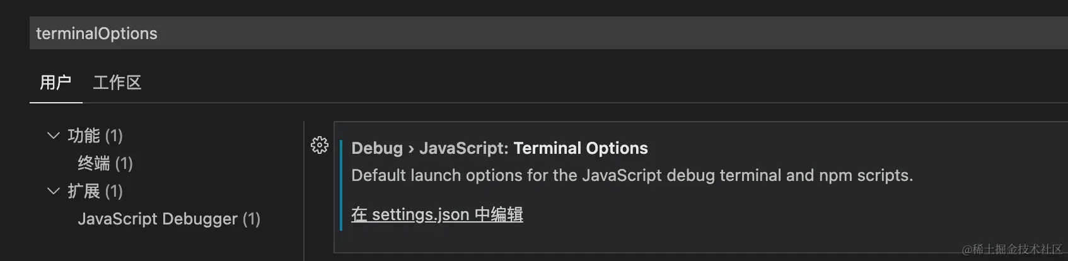This screenshot has width=1068, height=261.
Task: Focus the terminalOptions search field
Action: [549, 33]
